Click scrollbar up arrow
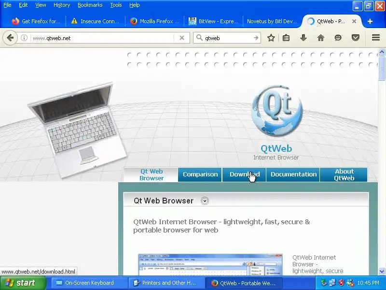The width and height of the screenshot is (386, 290). [382, 52]
